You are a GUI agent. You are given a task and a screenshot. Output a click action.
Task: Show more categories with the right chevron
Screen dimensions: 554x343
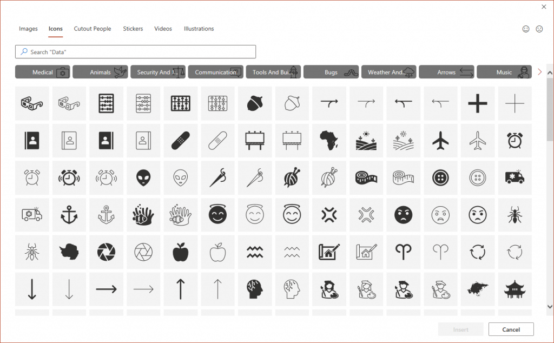coord(539,71)
